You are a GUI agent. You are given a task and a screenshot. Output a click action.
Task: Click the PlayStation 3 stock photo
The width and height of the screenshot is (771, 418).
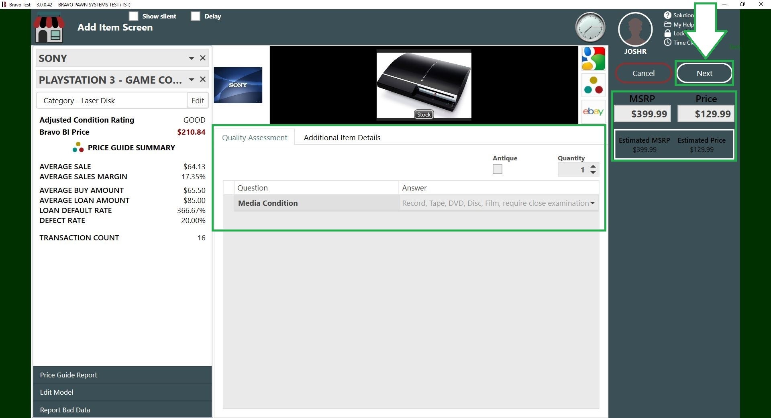click(424, 85)
